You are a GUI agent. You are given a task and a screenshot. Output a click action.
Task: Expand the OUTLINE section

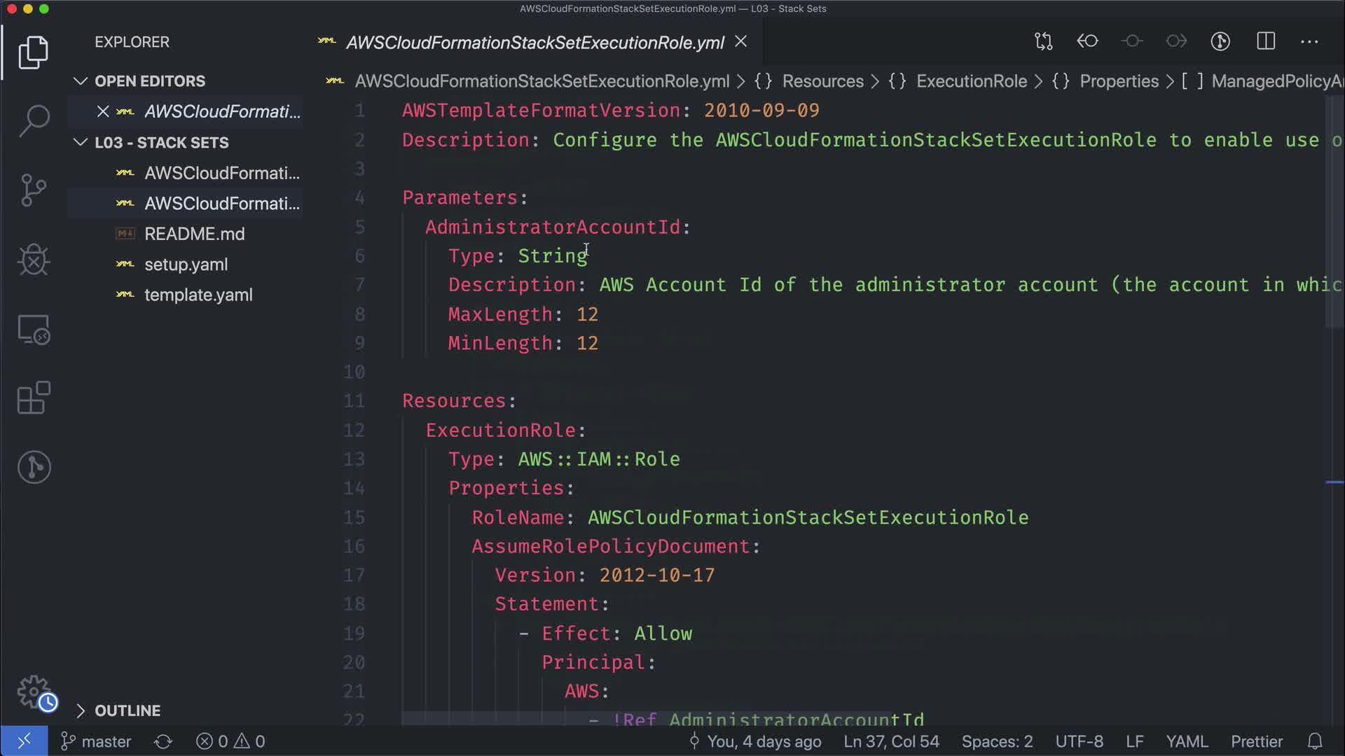[81, 710]
